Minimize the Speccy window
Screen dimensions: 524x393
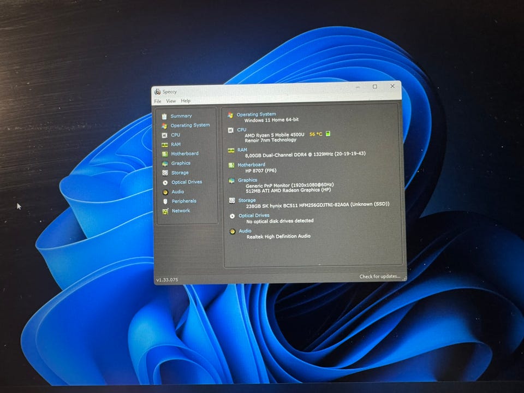pyautogui.click(x=358, y=87)
